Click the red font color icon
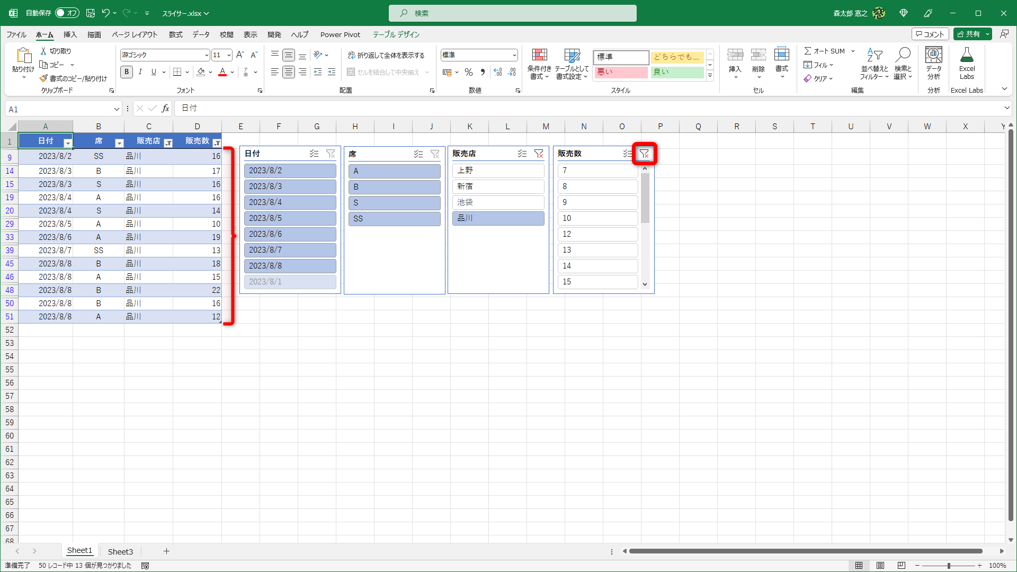The width and height of the screenshot is (1017, 572). pyautogui.click(x=222, y=72)
